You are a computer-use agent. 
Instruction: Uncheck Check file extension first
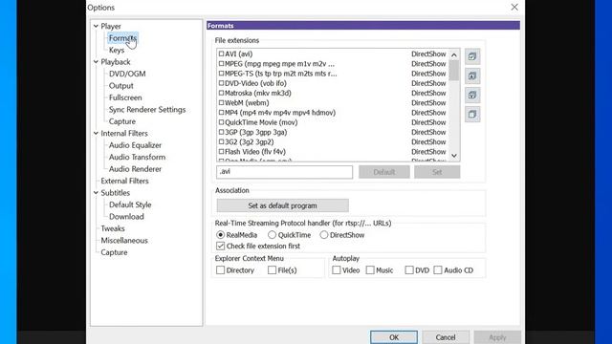(x=221, y=247)
